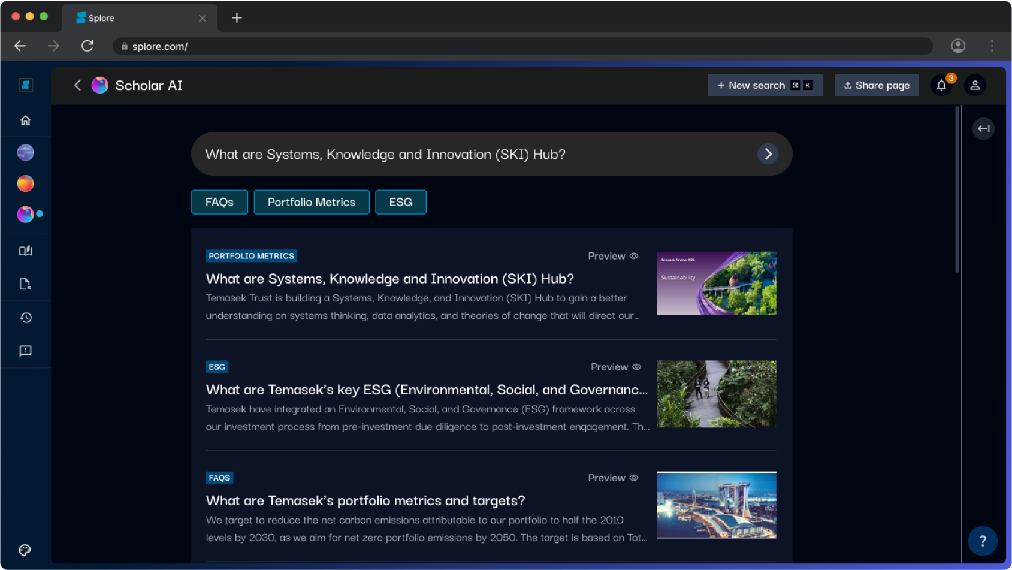Filter results by ESG
The image size is (1012, 570).
[401, 202]
